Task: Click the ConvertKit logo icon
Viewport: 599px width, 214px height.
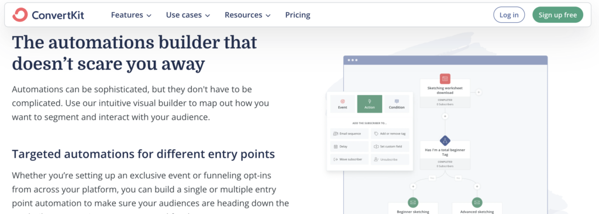Action: pyautogui.click(x=20, y=15)
